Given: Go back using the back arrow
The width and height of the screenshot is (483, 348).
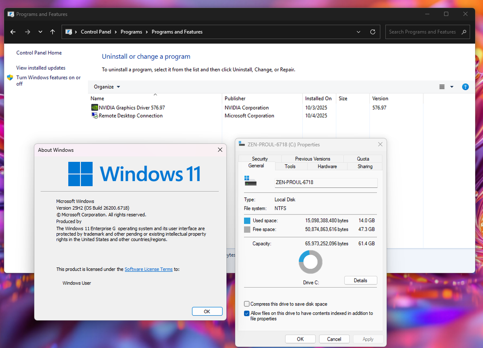Looking at the screenshot, I should pyautogui.click(x=13, y=32).
